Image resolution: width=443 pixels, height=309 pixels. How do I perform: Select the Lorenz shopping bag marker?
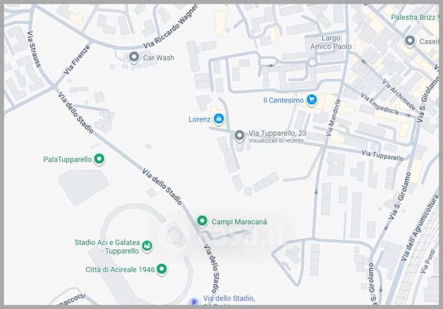(x=219, y=119)
